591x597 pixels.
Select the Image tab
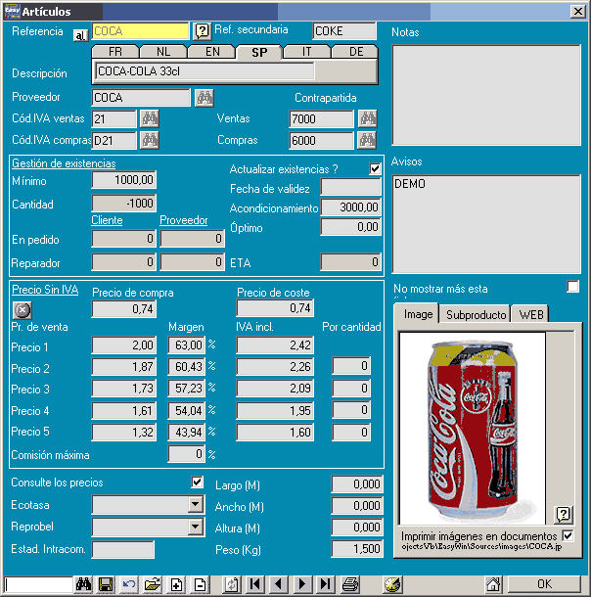point(418,314)
